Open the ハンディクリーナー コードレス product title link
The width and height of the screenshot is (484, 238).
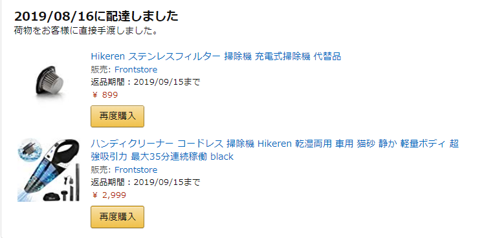(275, 150)
